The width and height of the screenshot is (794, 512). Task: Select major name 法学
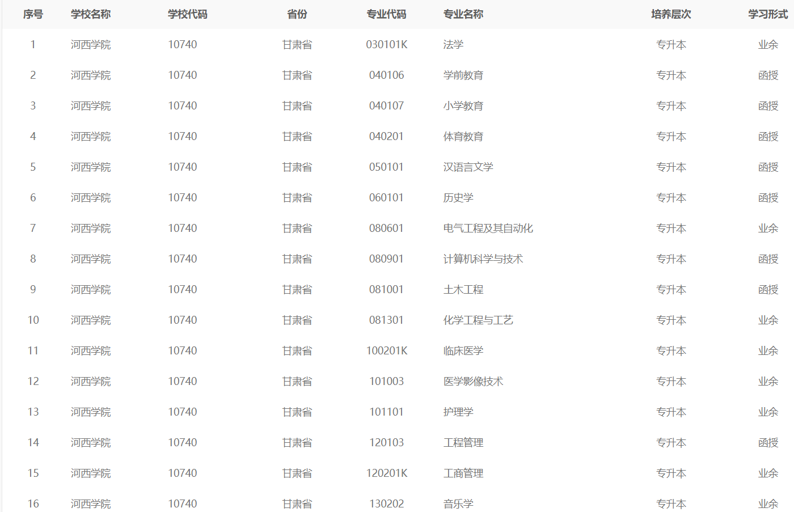tap(454, 45)
